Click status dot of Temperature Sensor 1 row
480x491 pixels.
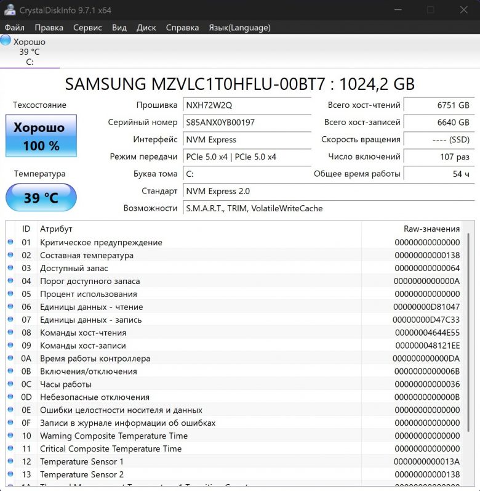[10, 461]
